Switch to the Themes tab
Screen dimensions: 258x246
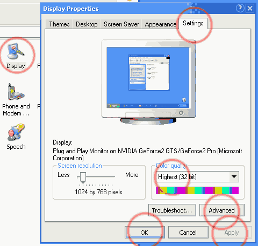click(59, 24)
